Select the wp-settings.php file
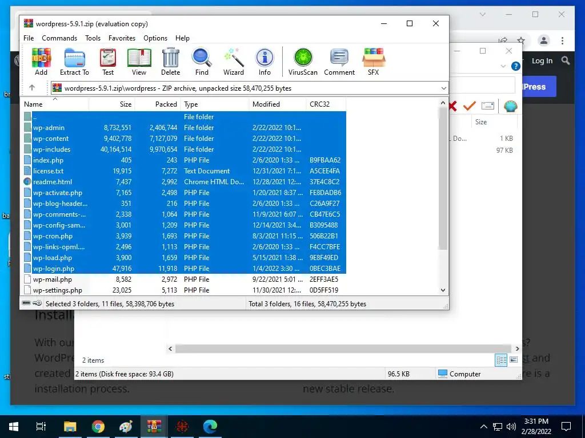Image resolution: width=585 pixels, height=438 pixels. [185, 290]
